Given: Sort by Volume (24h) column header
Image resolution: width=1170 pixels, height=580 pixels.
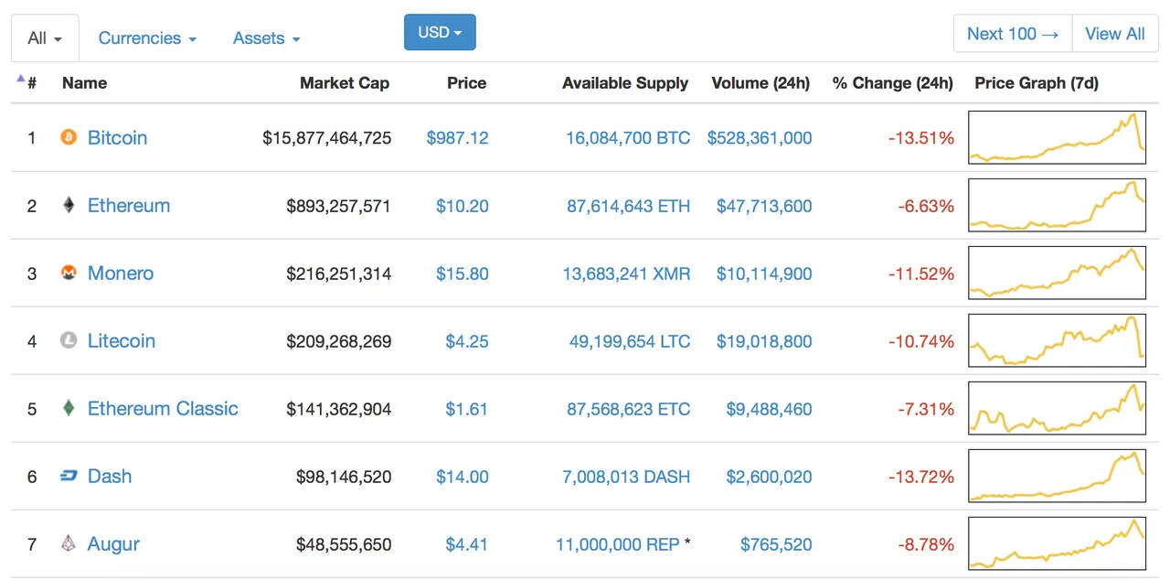Looking at the screenshot, I should 760,83.
